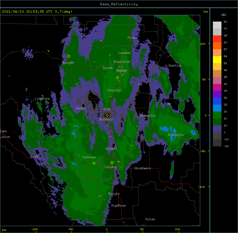Click the Sundre label
The width and height of the screenshot is (238, 233).
tap(81, 108)
